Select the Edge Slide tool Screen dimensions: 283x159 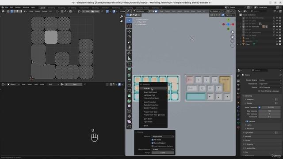129,111
